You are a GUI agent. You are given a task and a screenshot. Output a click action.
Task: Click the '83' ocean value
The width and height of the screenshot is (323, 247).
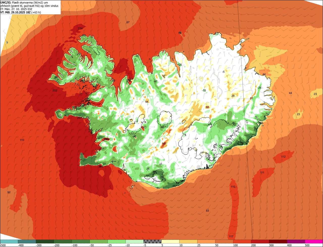tap(207, 211)
